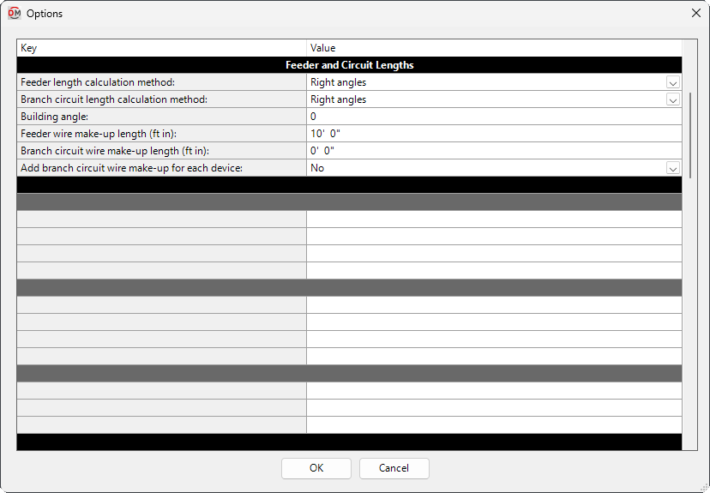Click the vertical scrollbar of options list
Image resolution: width=710 pixels, height=493 pixels.
point(690,134)
